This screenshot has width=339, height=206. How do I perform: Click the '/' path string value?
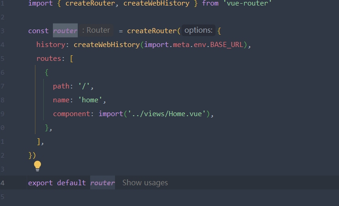pyautogui.click(x=84, y=86)
